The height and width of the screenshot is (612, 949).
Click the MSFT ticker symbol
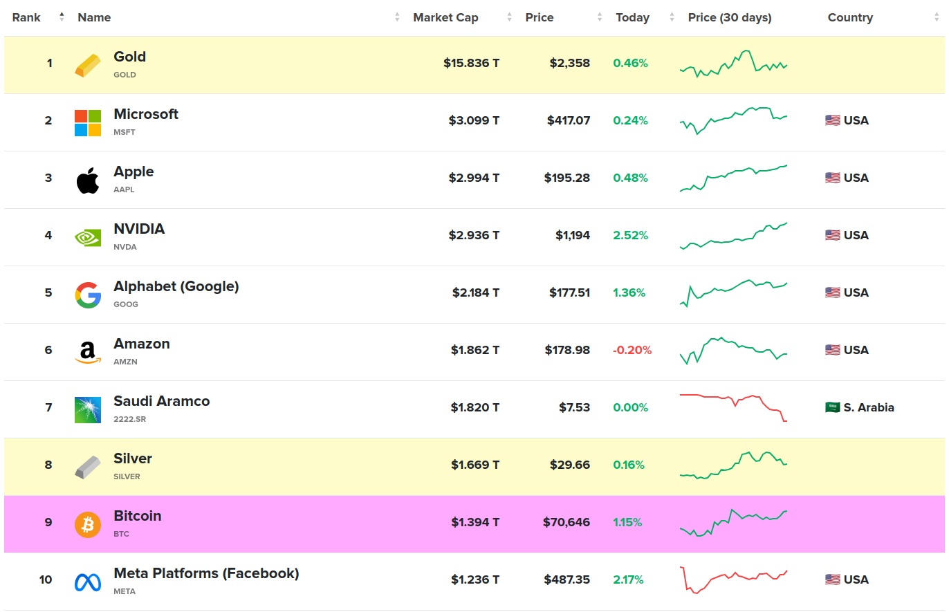point(125,132)
